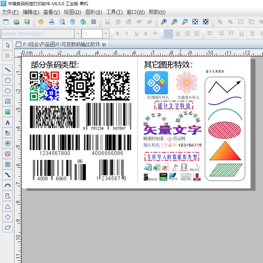The image size is (263, 263).
Task: Click the second fit-to-window arrows icon
Action: click(205, 22)
